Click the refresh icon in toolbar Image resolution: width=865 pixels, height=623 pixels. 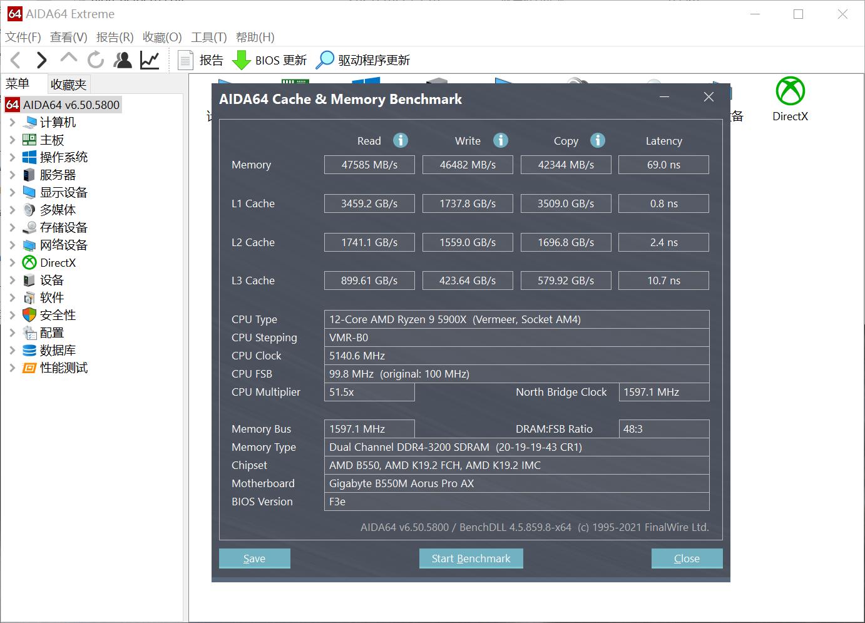point(96,60)
